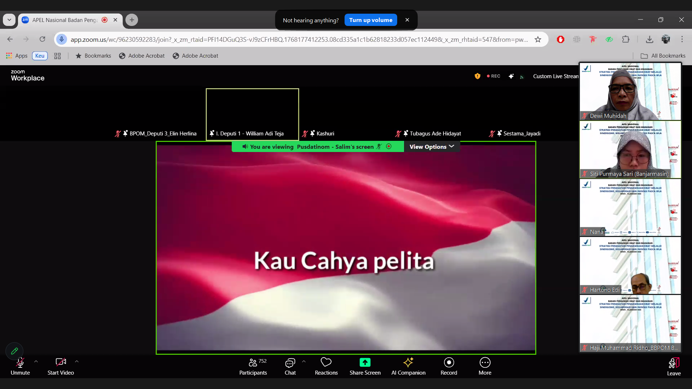Switch to APEL Nasional browser tab
The image size is (692, 389).
[65, 20]
